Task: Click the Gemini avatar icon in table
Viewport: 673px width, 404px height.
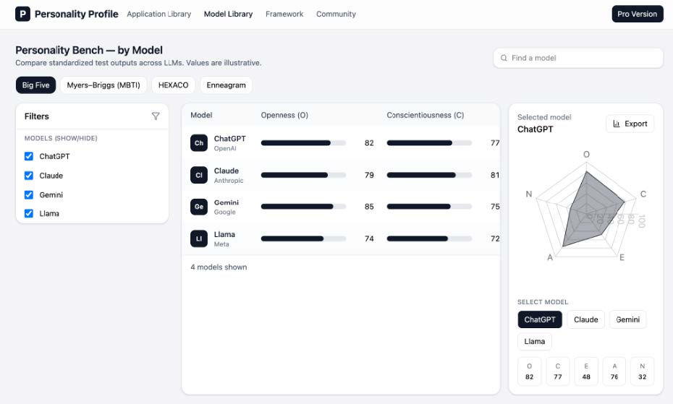Action: [x=199, y=207]
